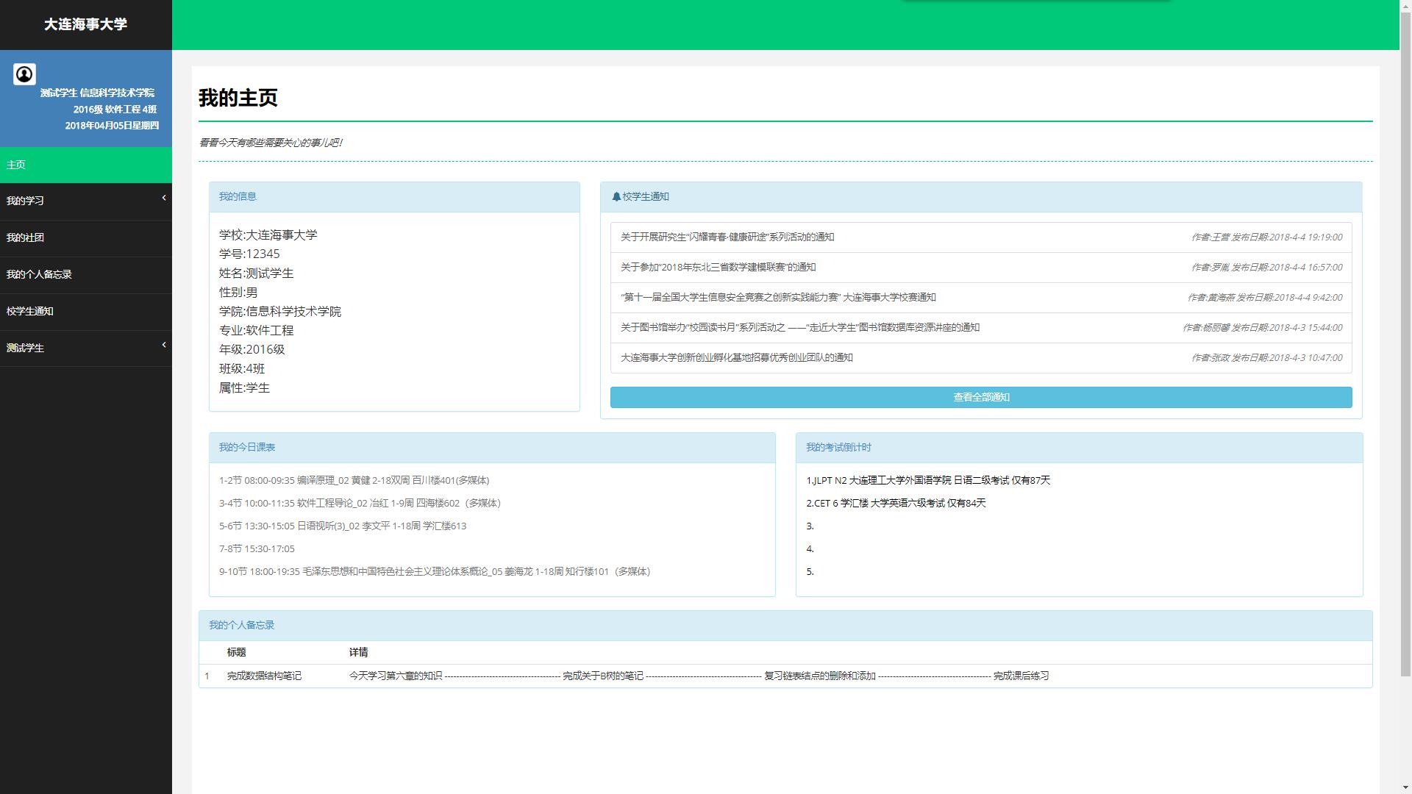Select the 3-4节 软件工程导论_02 class row
This screenshot has width=1412, height=794.
coord(360,503)
